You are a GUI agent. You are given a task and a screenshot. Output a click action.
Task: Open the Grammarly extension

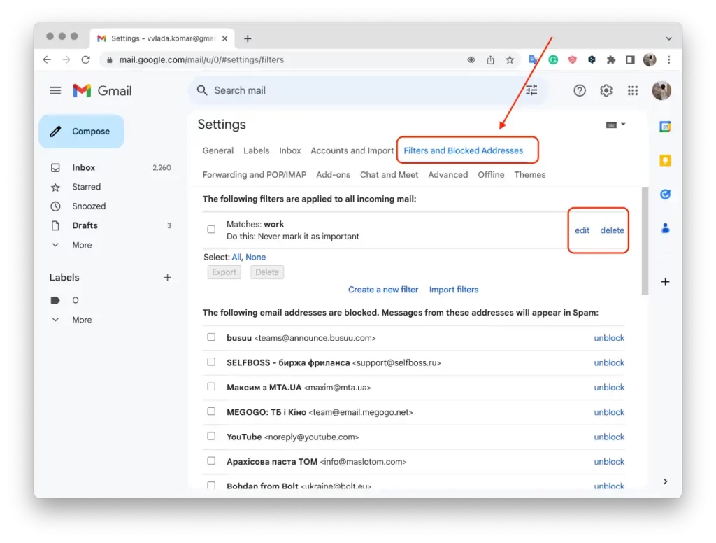tap(553, 60)
